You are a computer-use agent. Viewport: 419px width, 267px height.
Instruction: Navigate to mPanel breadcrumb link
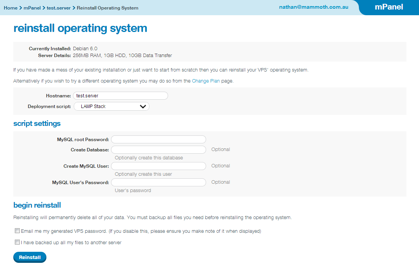(x=32, y=7)
